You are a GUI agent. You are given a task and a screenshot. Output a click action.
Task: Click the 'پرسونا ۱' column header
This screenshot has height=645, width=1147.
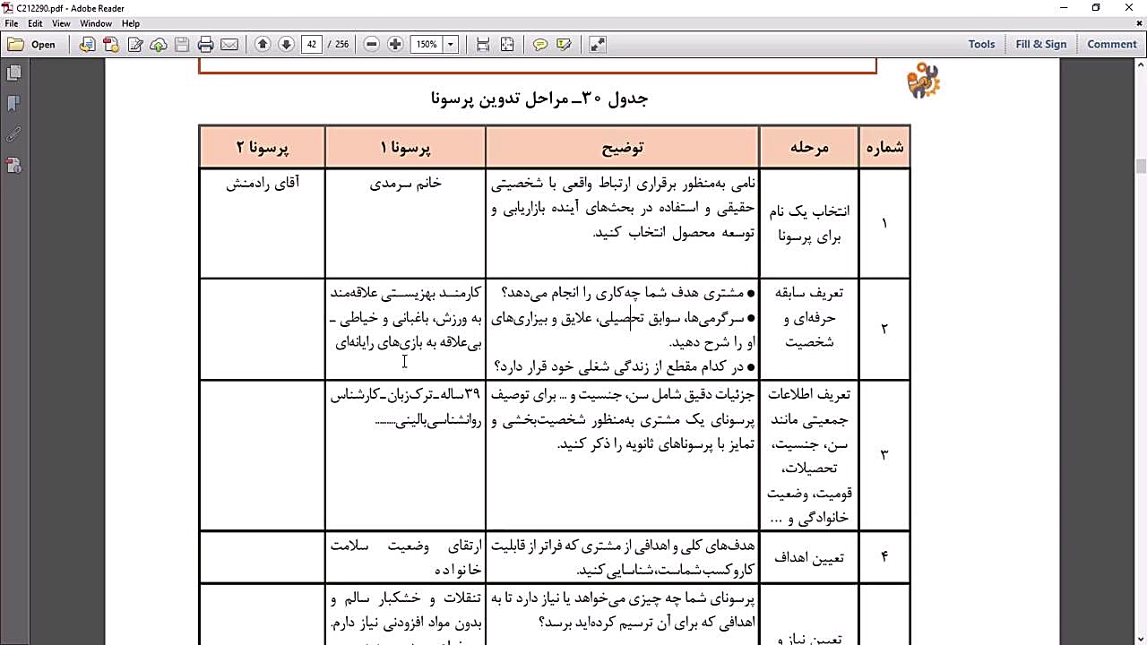(406, 147)
